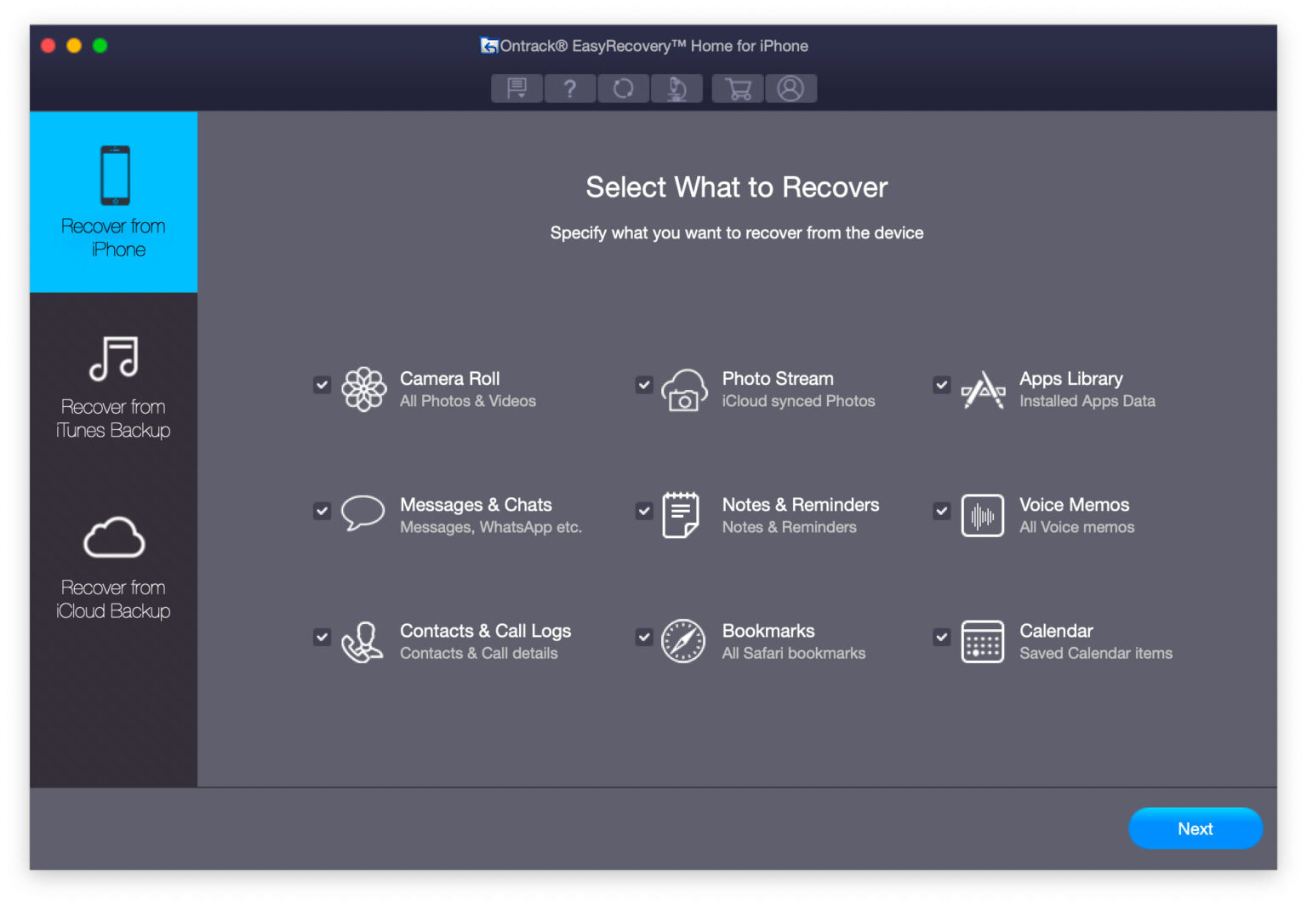Click the Contacts & Call Logs phone icon
This screenshot has height=905, width=1307.
pyautogui.click(x=363, y=641)
